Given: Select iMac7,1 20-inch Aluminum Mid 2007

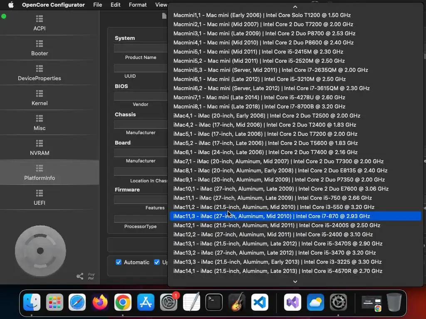Looking at the screenshot, I should coord(295,162).
